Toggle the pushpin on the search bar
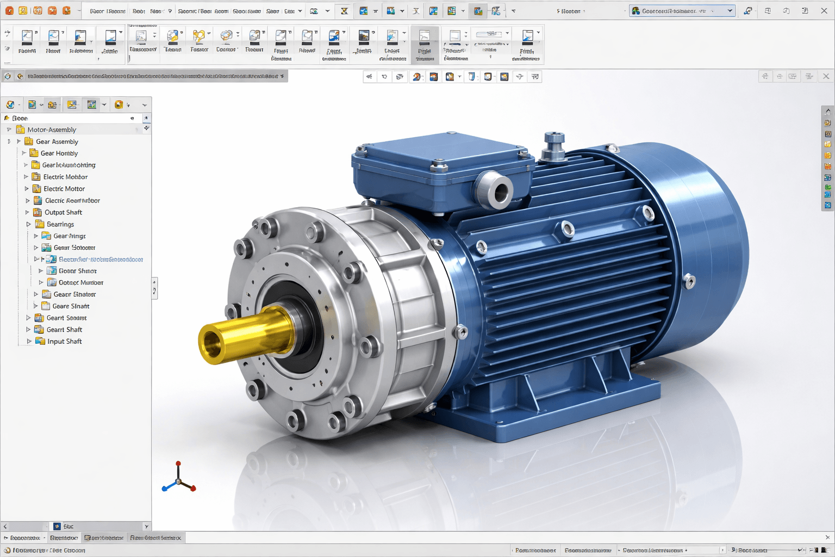 pos(146,118)
